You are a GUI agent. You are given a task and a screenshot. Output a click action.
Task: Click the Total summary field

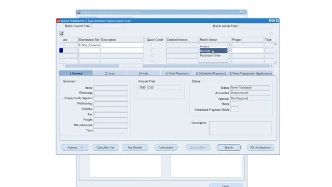click(110, 130)
